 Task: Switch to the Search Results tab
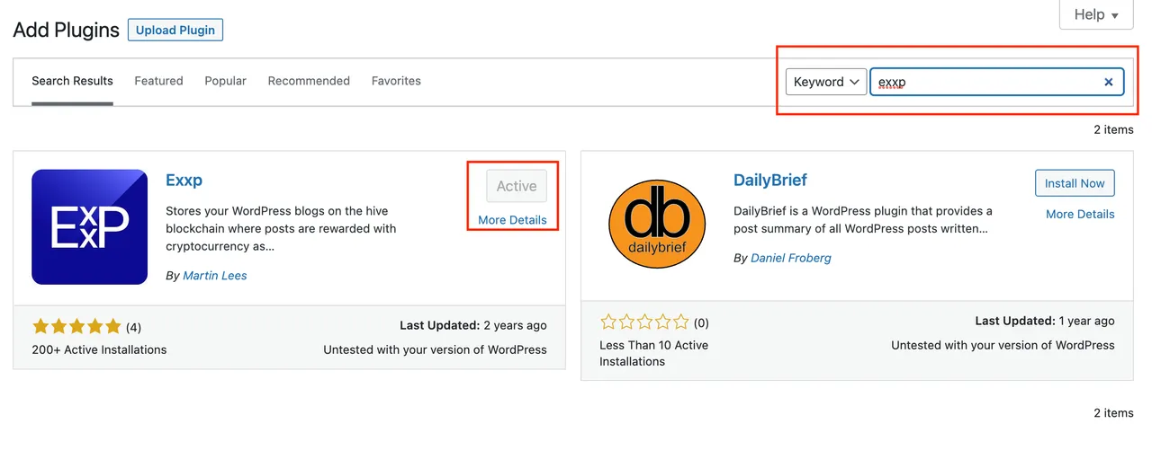click(x=72, y=81)
